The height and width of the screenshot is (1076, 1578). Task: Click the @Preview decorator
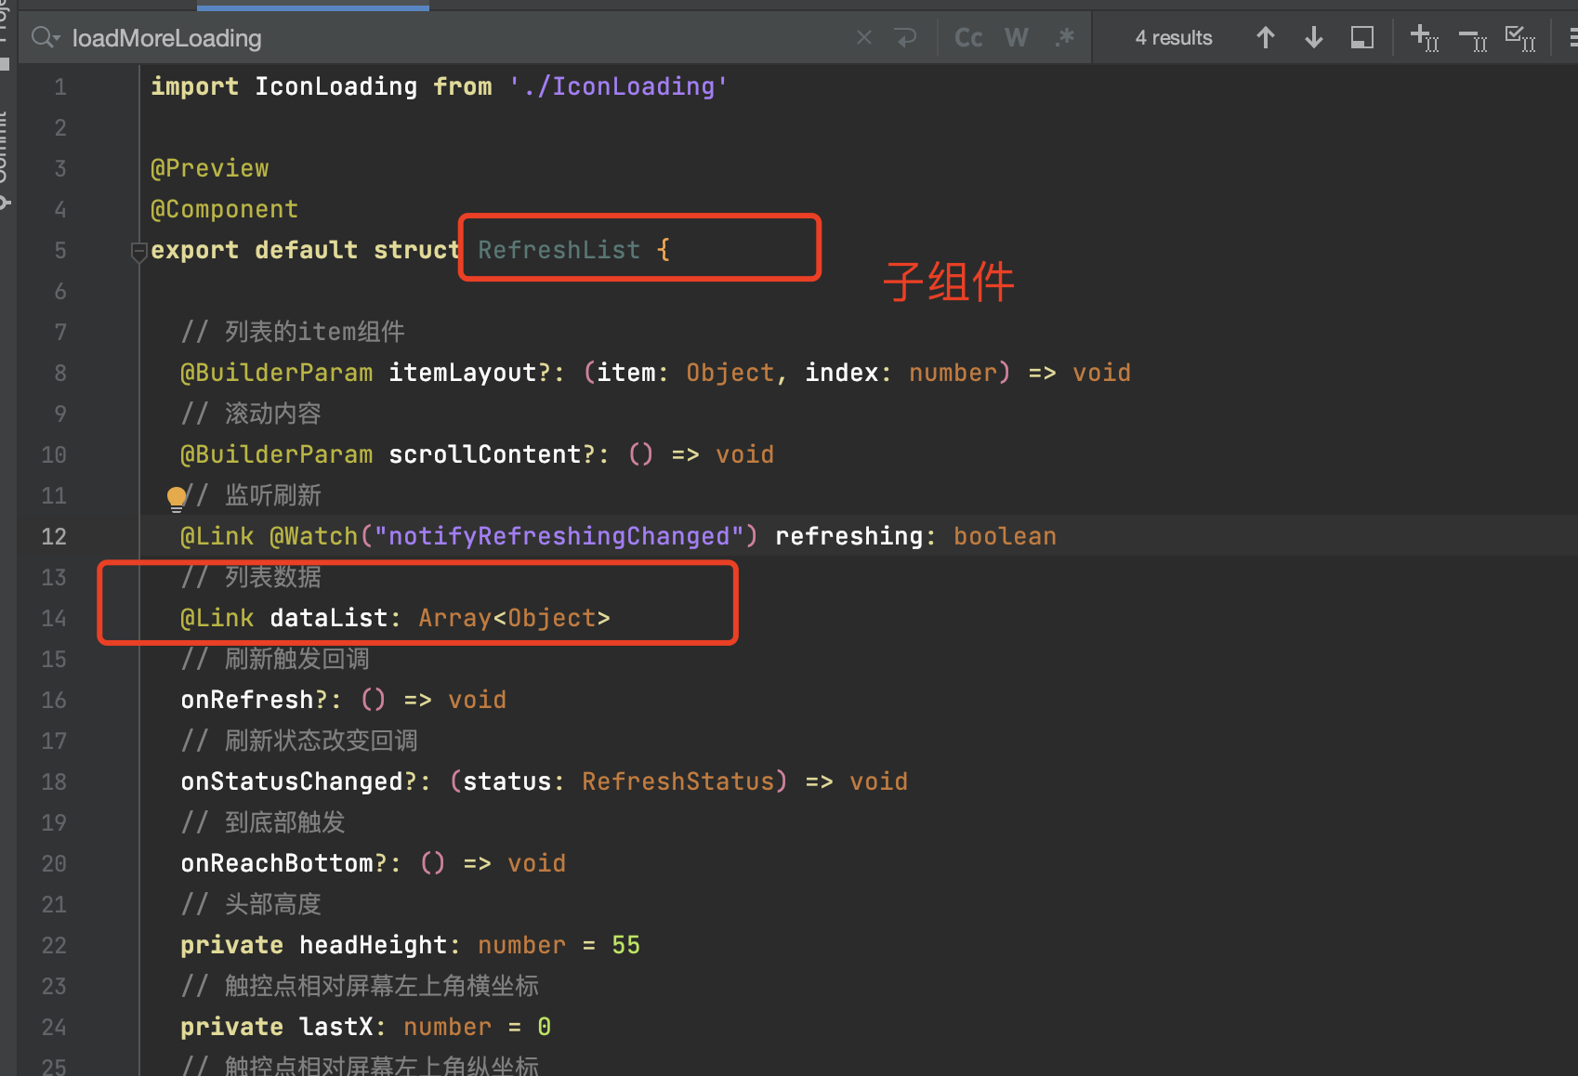[x=210, y=168]
